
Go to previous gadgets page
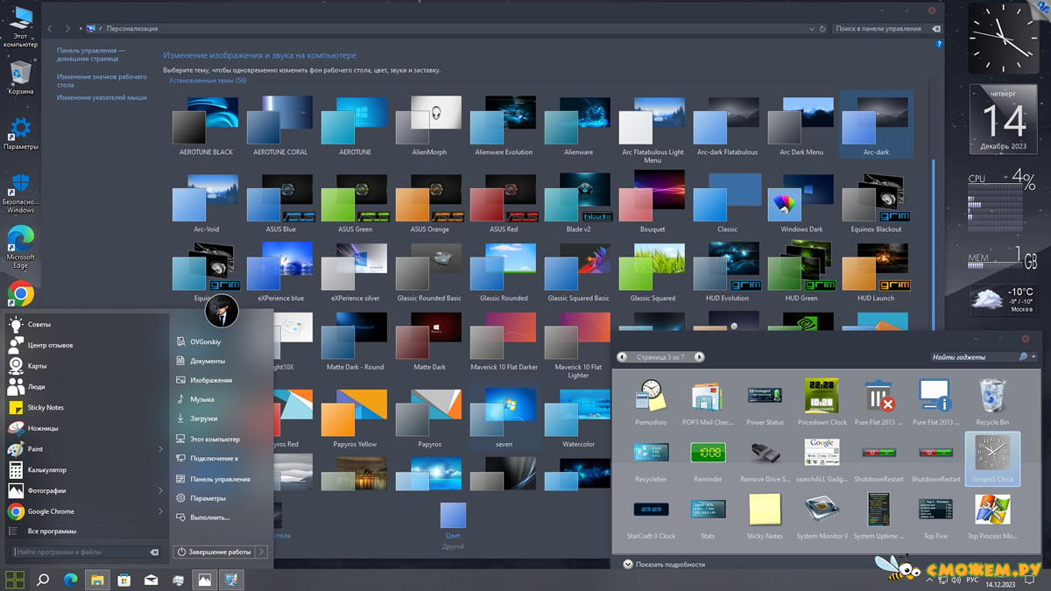pyautogui.click(x=623, y=357)
